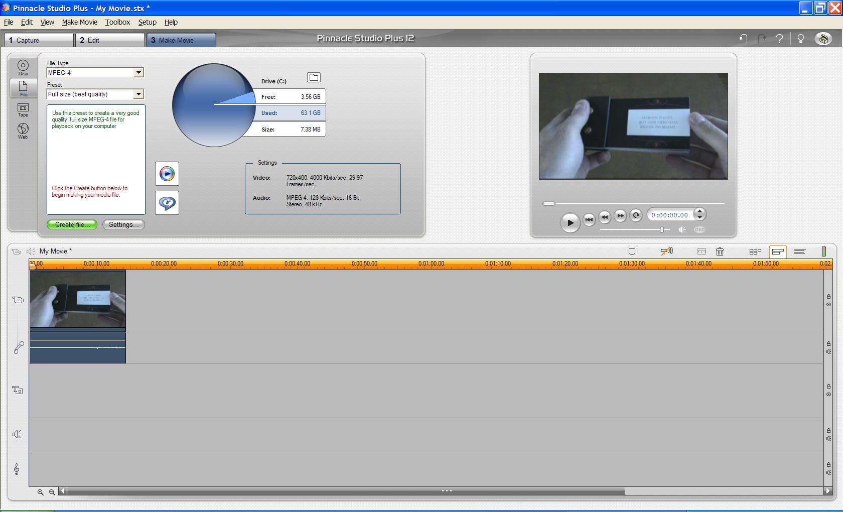Click the preview scrubber handle
Screen dimensions: 843x512
[x=549, y=203]
